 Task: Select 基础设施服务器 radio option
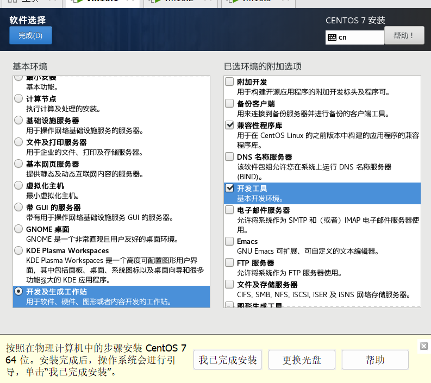(x=18, y=120)
